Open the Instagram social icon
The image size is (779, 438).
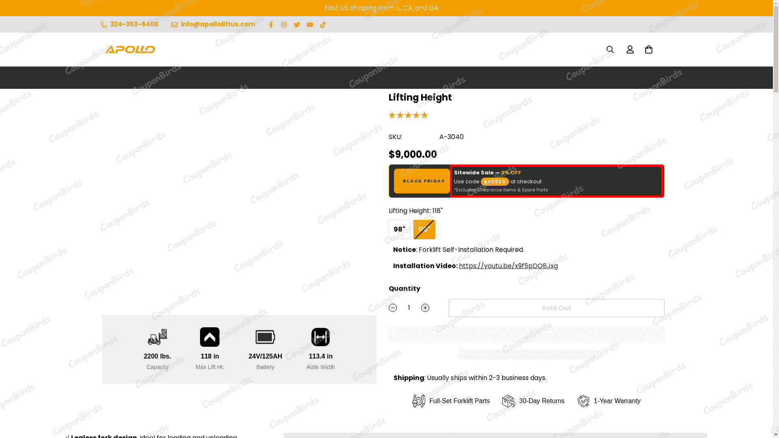tap(284, 25)
